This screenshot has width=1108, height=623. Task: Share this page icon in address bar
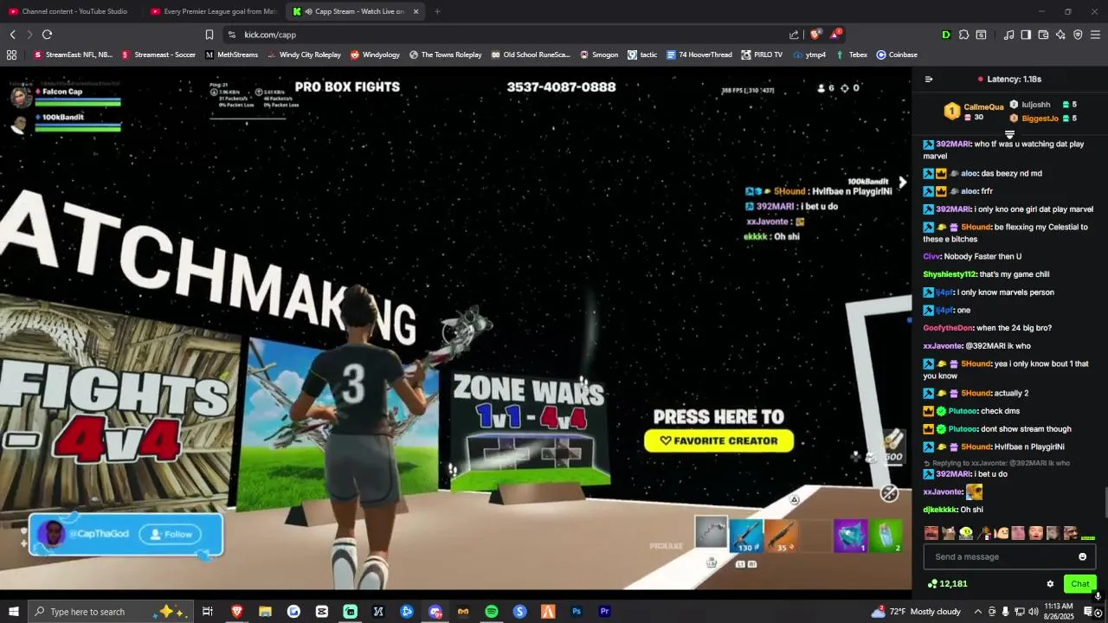(x=794, y=35)
